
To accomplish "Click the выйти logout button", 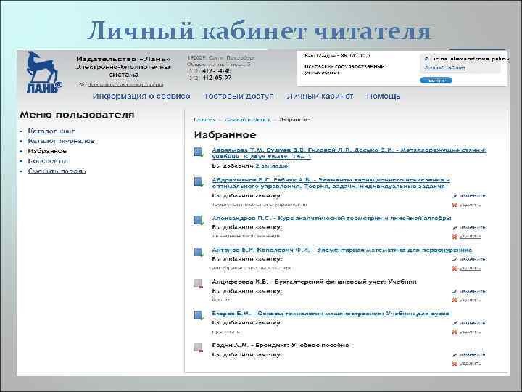I will (x=436, y=81).
